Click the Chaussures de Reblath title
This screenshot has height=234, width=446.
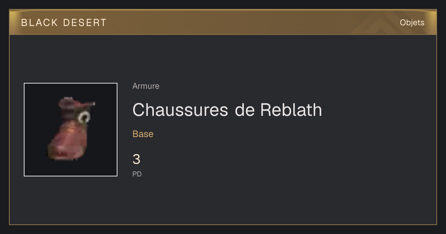pyautogui.click(x=227, y=110)
